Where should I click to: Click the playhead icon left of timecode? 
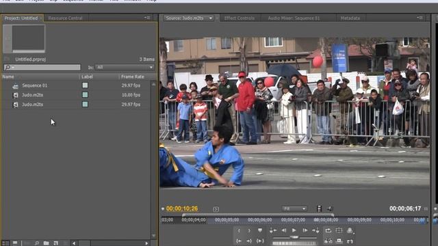point(163,209)
